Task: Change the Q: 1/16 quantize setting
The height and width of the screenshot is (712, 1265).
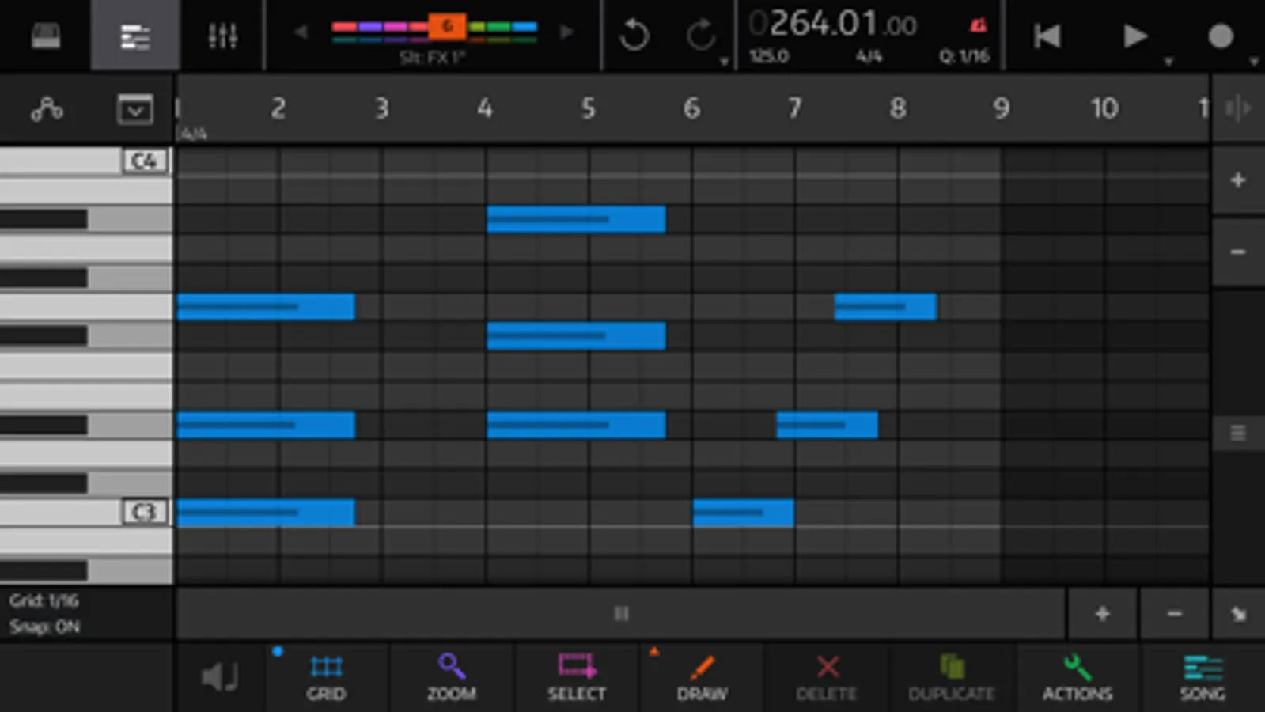Action: [x=964, y=56]
